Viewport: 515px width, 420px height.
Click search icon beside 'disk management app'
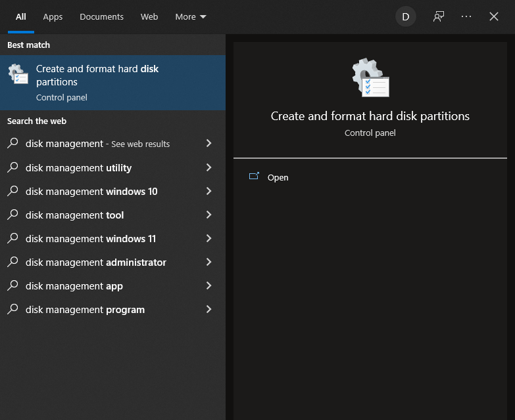(12, 285)
